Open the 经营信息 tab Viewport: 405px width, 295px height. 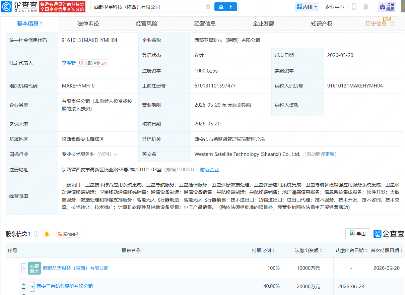205,23
